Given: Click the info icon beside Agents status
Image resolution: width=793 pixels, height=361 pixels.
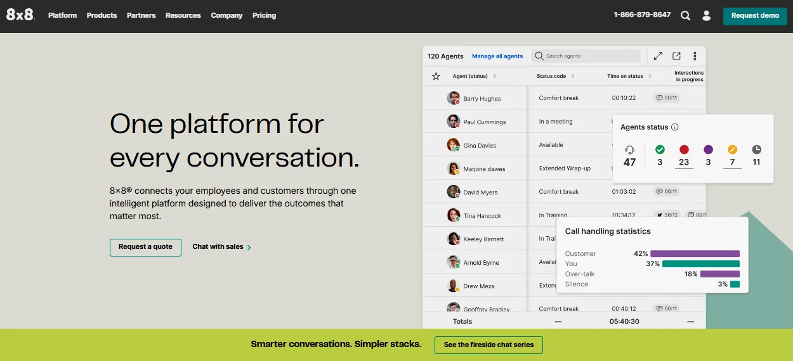Looking at the screenshot, I should (x=675, y=127).
